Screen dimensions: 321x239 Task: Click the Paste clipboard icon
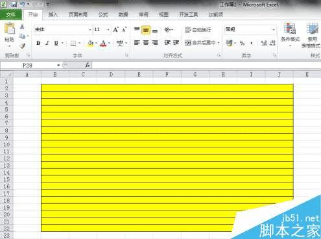tap(10, 29)
